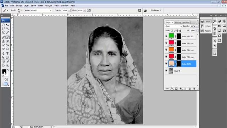Open layer blend mode dropdown showing Color
Viewport: 227px width, 128px height.
click(173, 26)
